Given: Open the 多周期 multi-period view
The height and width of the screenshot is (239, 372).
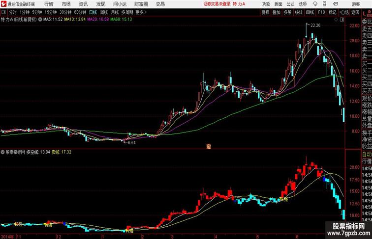Looking at the screenshot, I should pyautogui.click(x=127, y=12).
